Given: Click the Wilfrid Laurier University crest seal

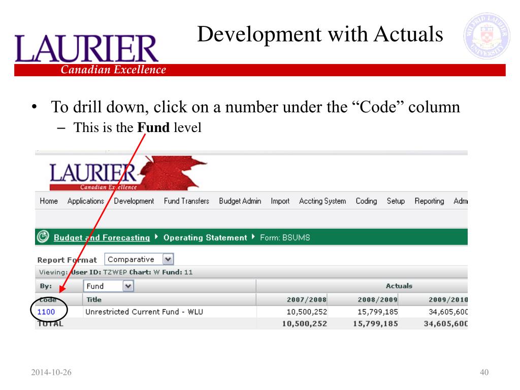Looking at the screenshot, I should click(486, 36).
